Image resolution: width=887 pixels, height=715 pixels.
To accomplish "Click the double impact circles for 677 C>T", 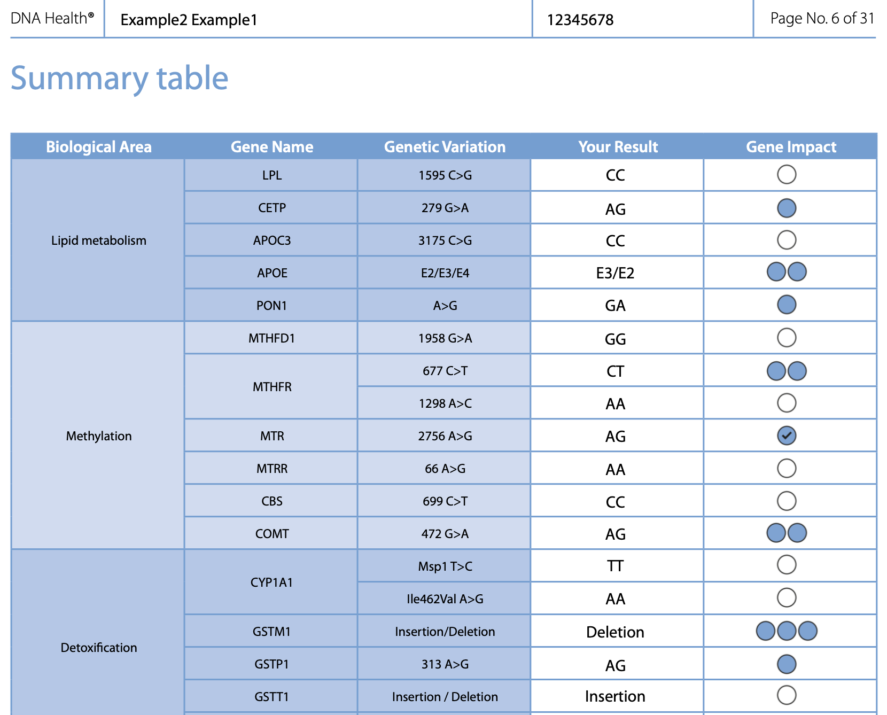I will point(787,371).
